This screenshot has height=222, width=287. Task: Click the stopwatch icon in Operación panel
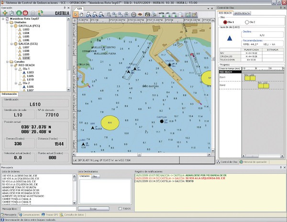pos(11,13)
